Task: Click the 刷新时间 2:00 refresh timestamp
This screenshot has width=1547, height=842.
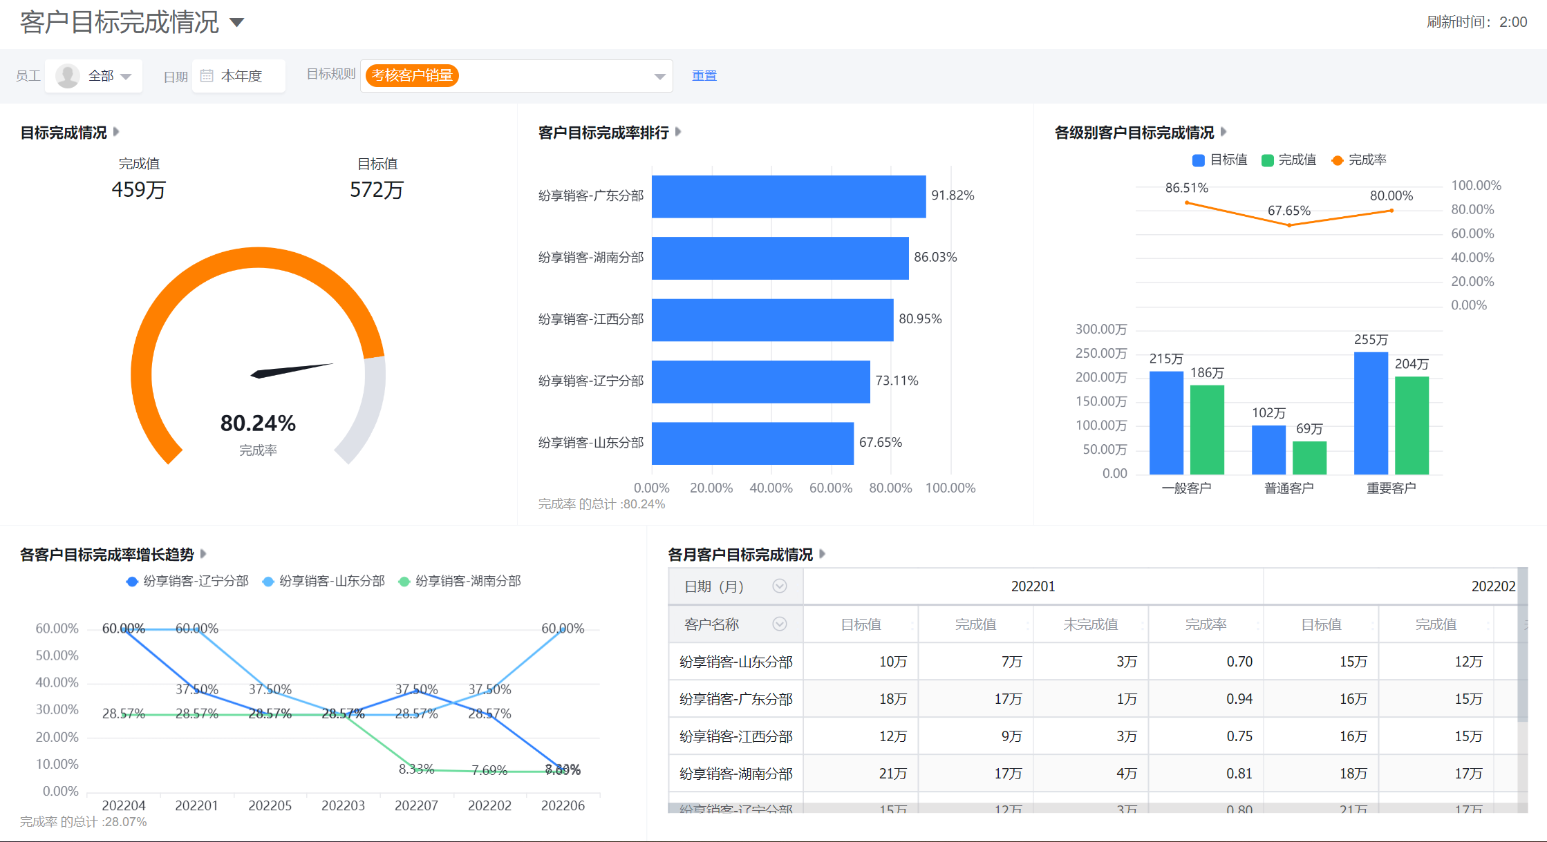Action: (1476, 22)
